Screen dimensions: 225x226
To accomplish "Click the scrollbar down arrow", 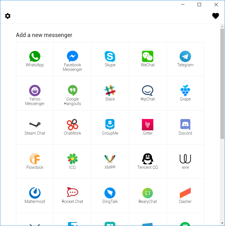I will (x=222, y=223).
